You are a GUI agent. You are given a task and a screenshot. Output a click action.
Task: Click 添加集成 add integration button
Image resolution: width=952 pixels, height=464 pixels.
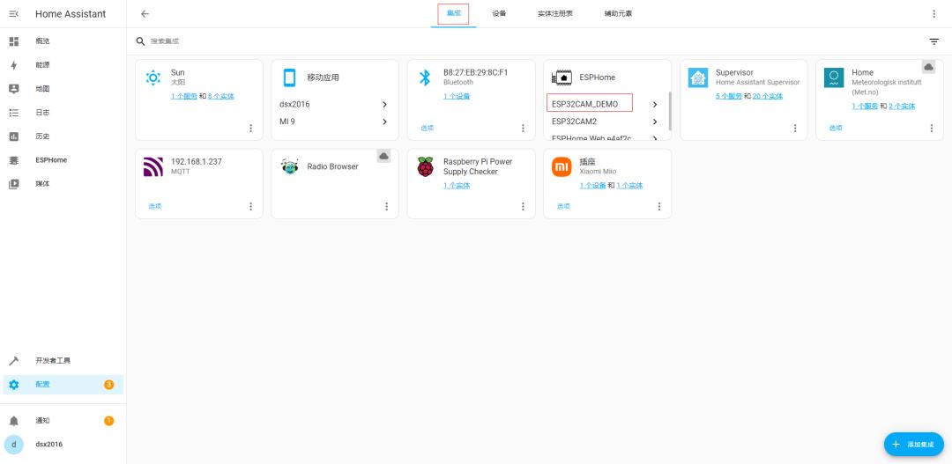pos(914,445)
